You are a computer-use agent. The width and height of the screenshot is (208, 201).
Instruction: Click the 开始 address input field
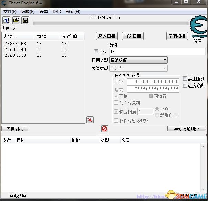click(153, 82)
